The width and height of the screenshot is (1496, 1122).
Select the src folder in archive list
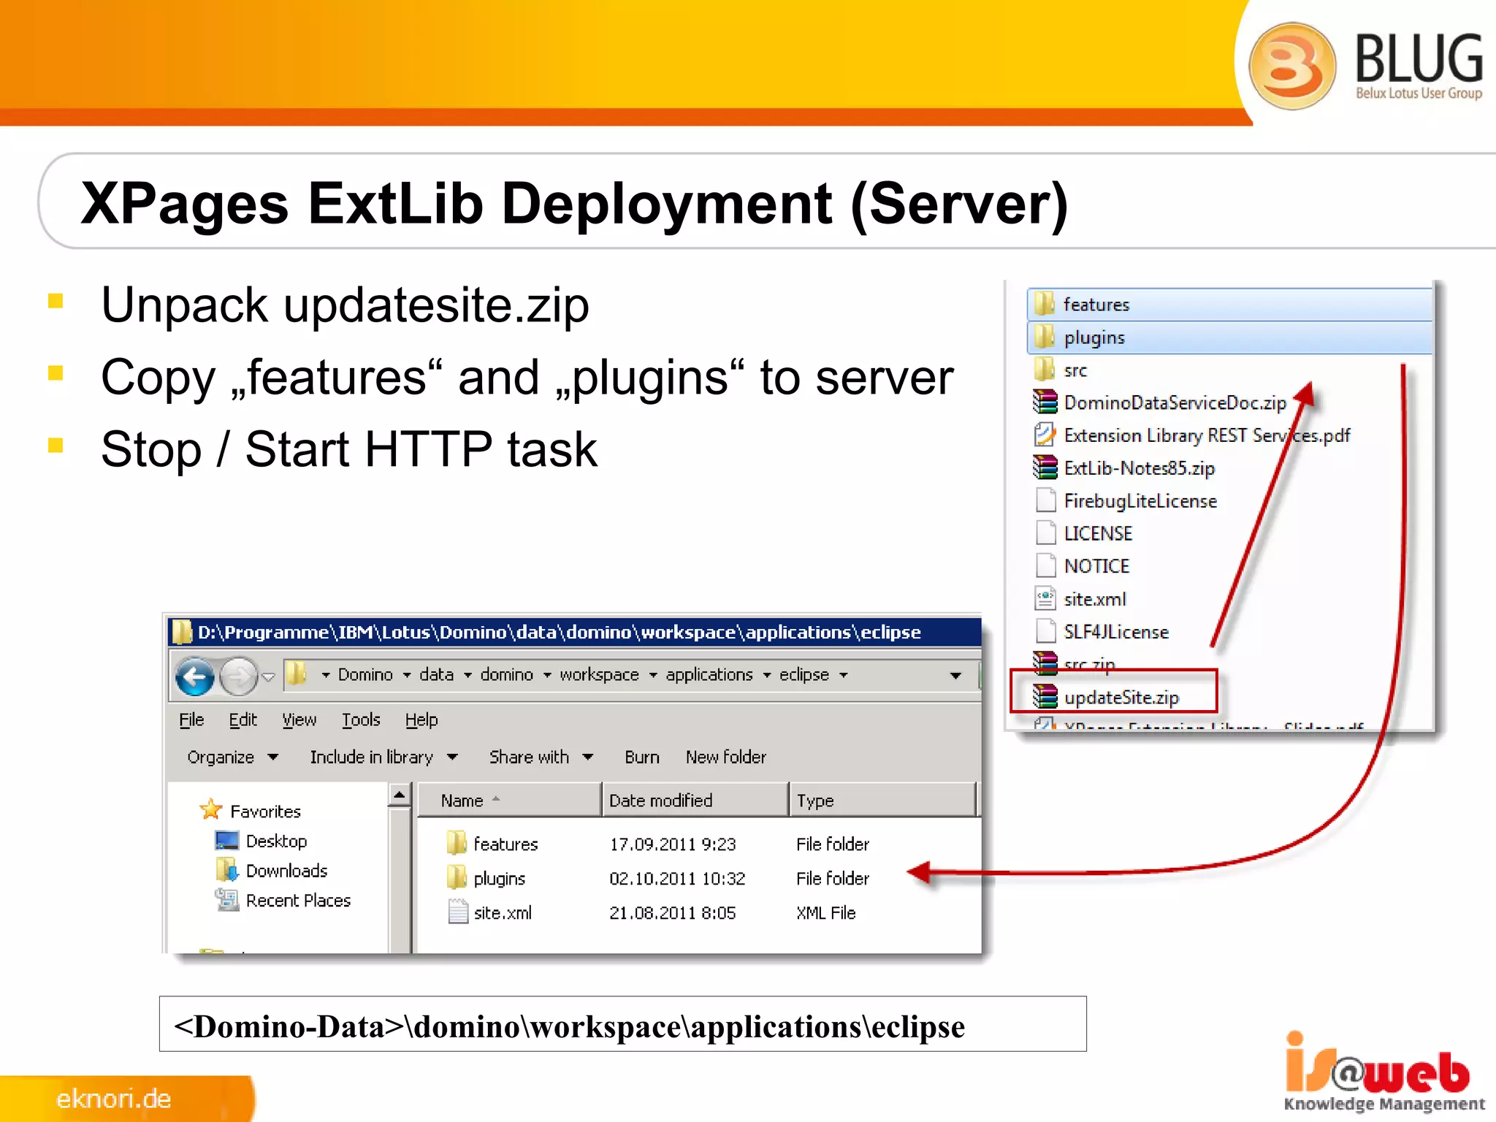(x=1075, y=371)
